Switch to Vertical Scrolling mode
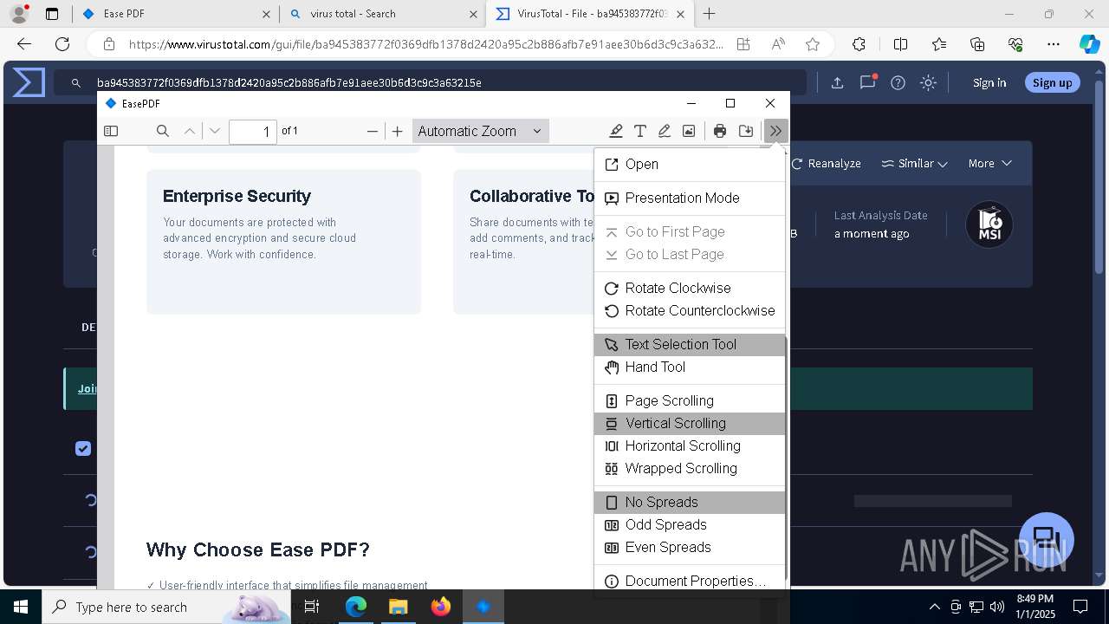The width and height of the screenshot is (1109, 624). coord(690,423)
